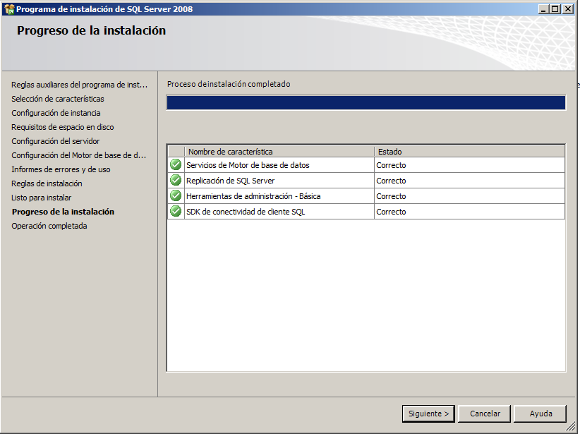Minimize the SQL Server setup window
Viewport: 580px width, 434px height.
coord(544,9)
